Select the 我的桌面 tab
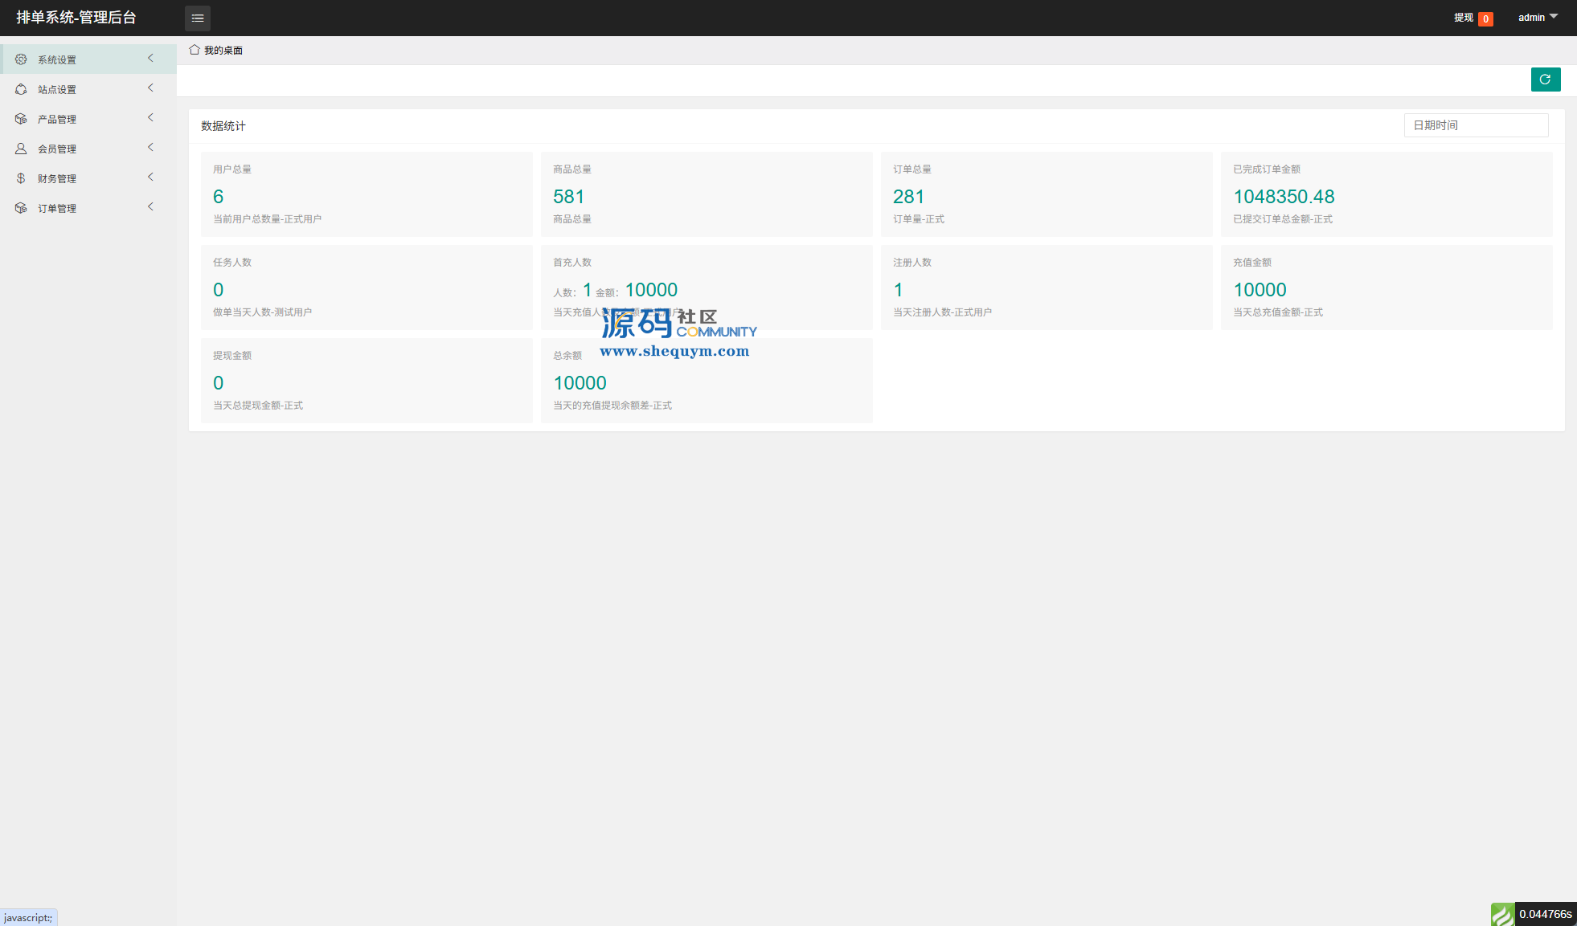 tap(223, 51)
